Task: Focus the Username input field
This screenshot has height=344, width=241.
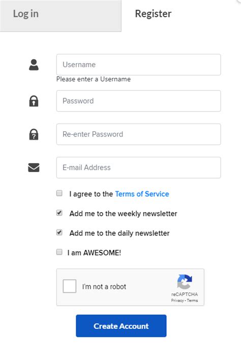Action: pos(138,65)
